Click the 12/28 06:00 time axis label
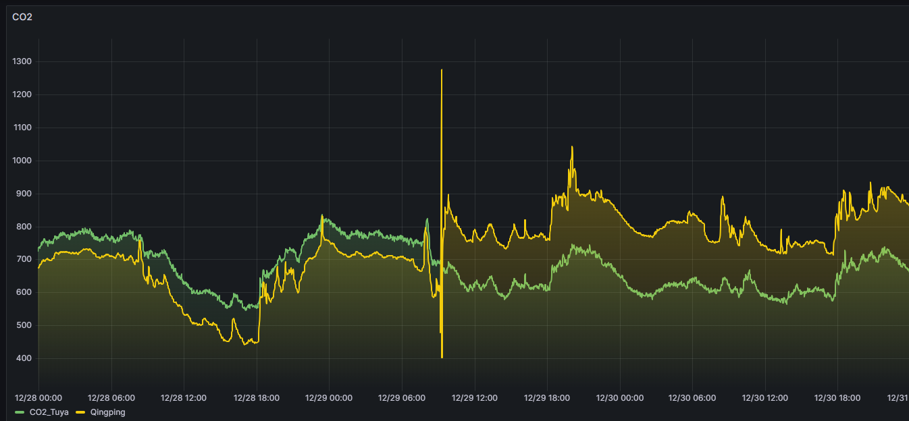The image size is (909, 421). coord(111,398)
